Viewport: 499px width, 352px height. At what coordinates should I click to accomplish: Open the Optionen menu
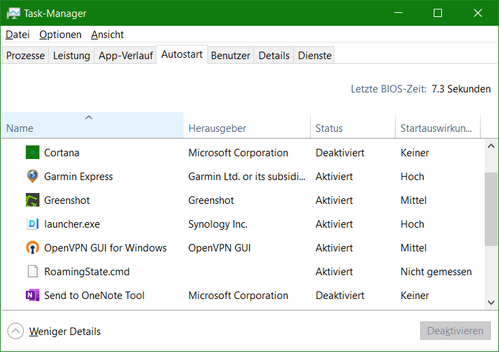[x=61, y=35]
